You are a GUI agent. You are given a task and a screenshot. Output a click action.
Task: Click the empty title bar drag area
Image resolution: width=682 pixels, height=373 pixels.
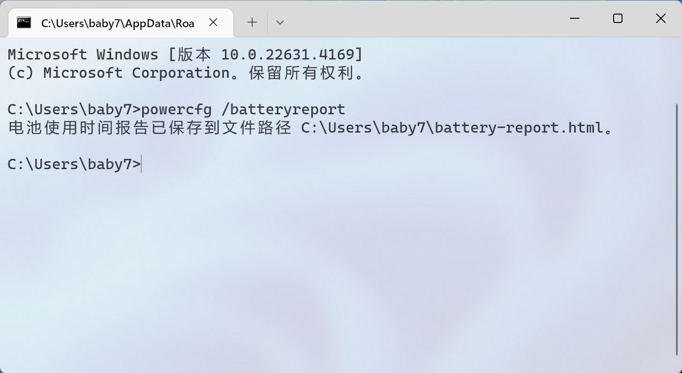click(x=422, y=19)
